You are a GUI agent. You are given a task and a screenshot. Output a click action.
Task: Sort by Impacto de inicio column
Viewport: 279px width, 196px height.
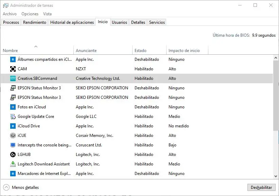point(184,51)
